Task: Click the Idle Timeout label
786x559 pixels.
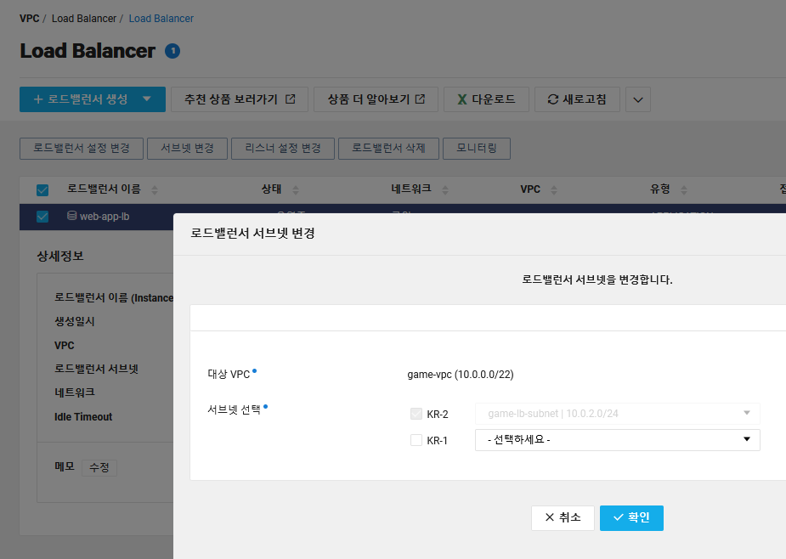Action: [83, 417]
